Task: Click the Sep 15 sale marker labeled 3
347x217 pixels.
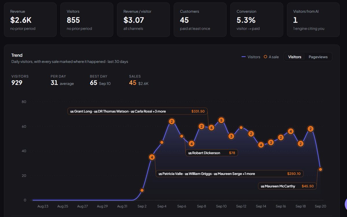Action: [271, 142]
